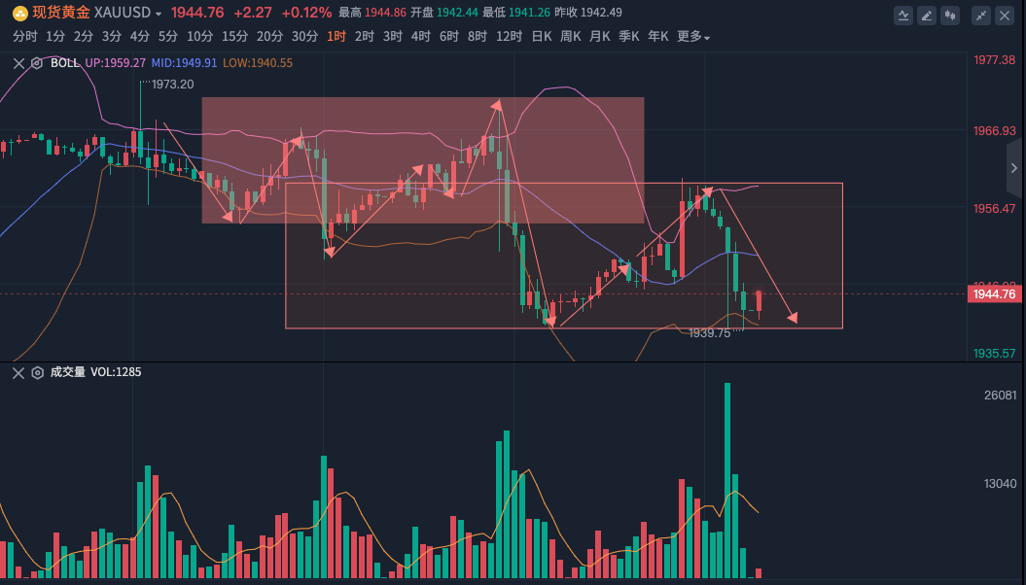Select the 分时 intraday tab
Viewport: 1026px width, 585px height.
pyautogui.click(x=25, y=37)
